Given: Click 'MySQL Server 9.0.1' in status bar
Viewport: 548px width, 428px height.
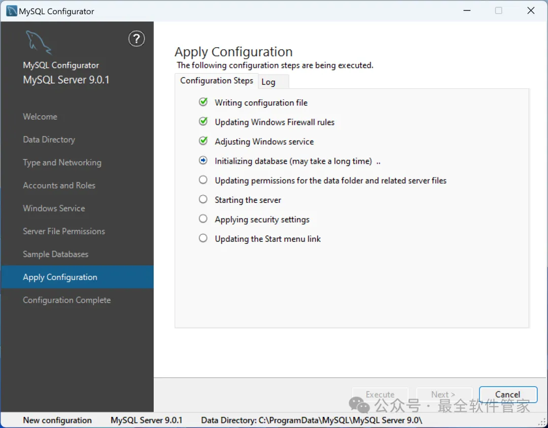Looking at the screenshot, I should tap(147, 420).
